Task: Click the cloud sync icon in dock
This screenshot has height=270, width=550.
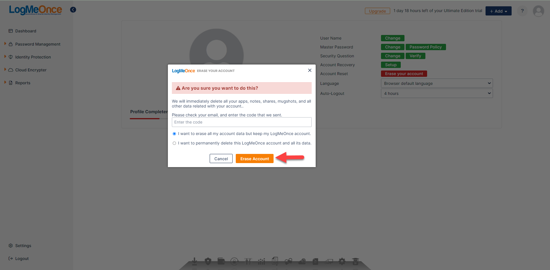Action: 302,261
